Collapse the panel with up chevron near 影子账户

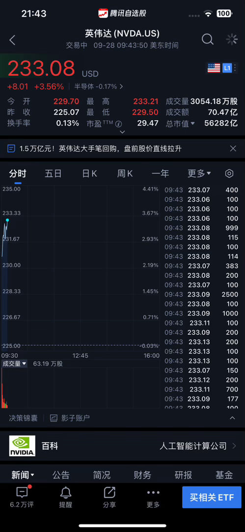point(232,418)
